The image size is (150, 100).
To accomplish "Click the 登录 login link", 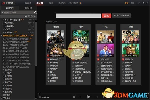I will tap(126, 3).
